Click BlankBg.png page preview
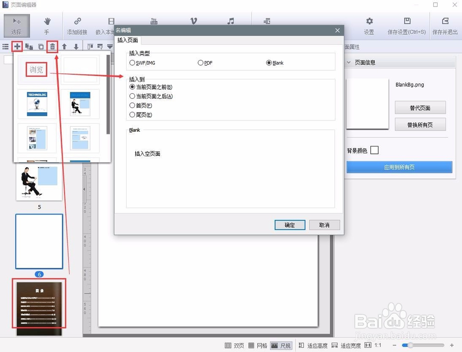This screenshot has height=352, width=462. (367, 103)
